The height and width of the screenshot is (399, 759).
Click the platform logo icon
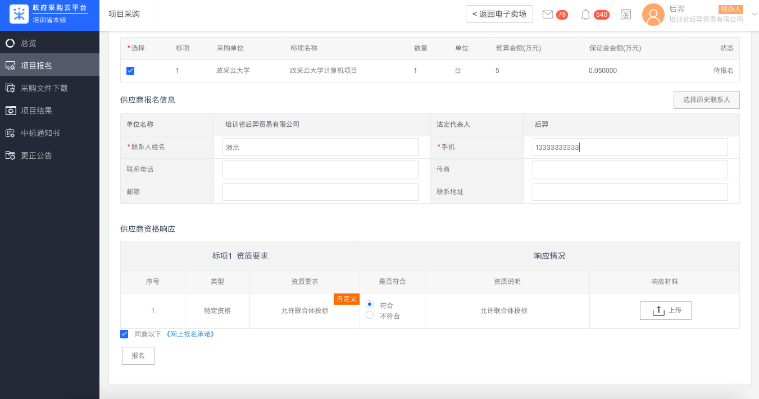pyautogui.click(x=19, y=15)
